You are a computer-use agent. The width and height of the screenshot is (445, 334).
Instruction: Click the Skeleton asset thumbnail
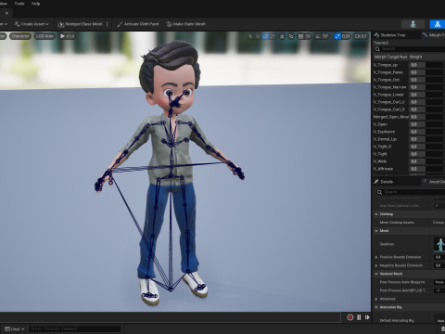pyautogui.click(x=439, y=244)
